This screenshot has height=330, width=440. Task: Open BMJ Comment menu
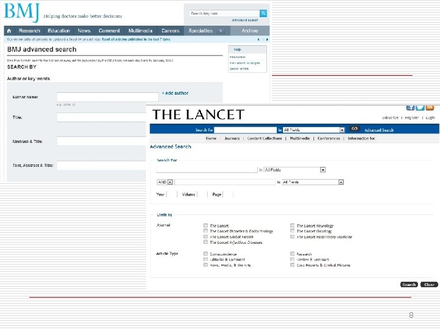click(109, 31)
